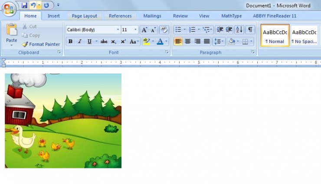This screenshot has width=321, height=184.
Task: Click the Cut button
Action: [29, 26]
